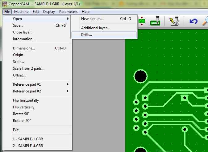Choose Offset... menu entry

(x=37, y=75)
